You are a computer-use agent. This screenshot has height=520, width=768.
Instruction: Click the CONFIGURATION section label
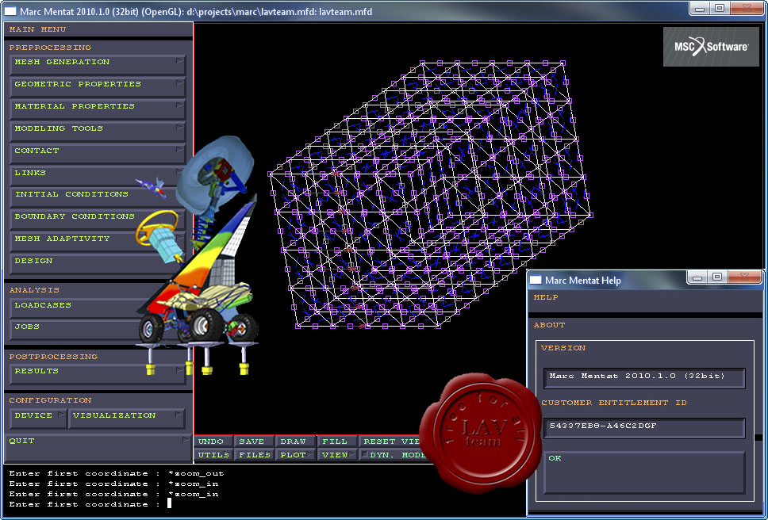coord(51,400)
